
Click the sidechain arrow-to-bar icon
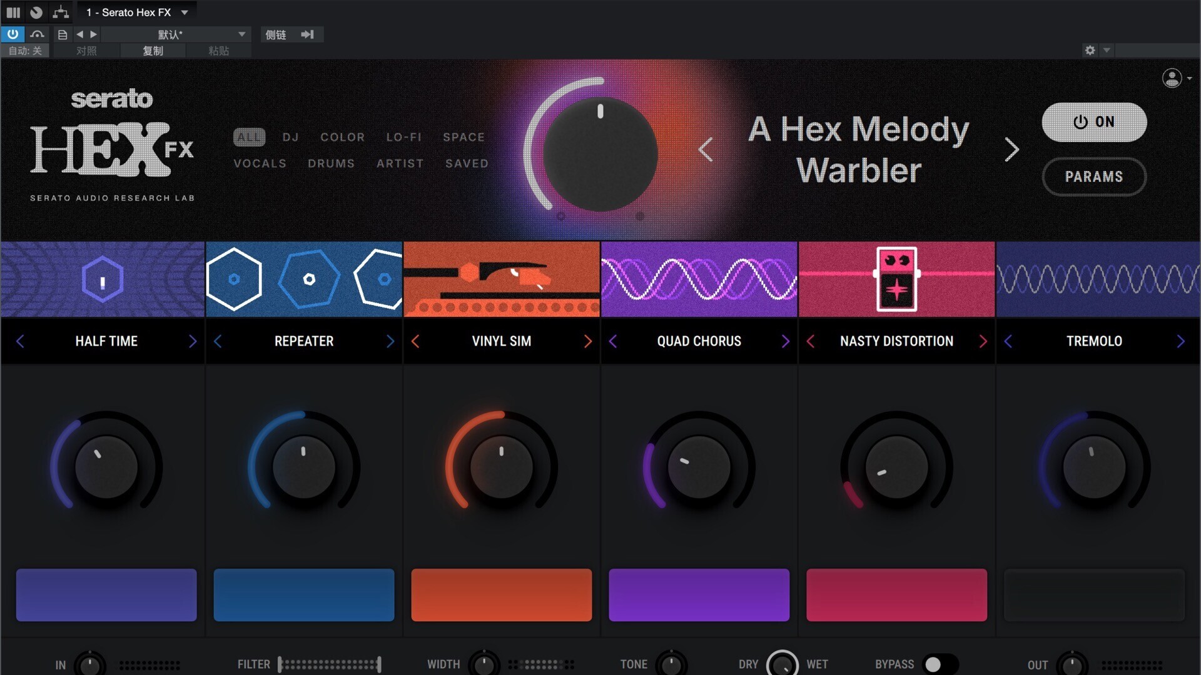[x=307, y=34]
